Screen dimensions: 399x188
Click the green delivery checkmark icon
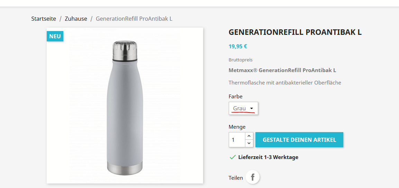coord(233,157)
